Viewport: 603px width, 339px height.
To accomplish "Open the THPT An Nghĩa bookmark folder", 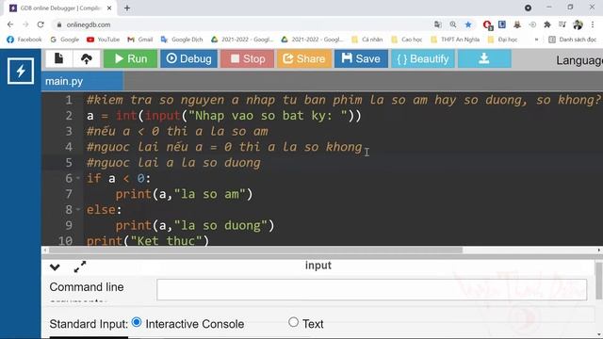I will (455, 40).
